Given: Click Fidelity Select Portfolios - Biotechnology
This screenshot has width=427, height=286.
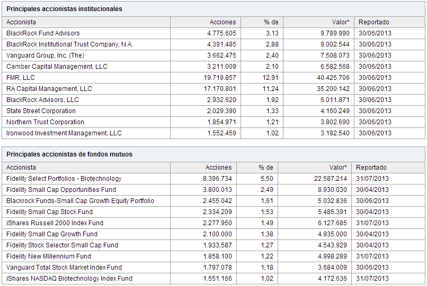Looking at the screenshot, I should point(64,179).
